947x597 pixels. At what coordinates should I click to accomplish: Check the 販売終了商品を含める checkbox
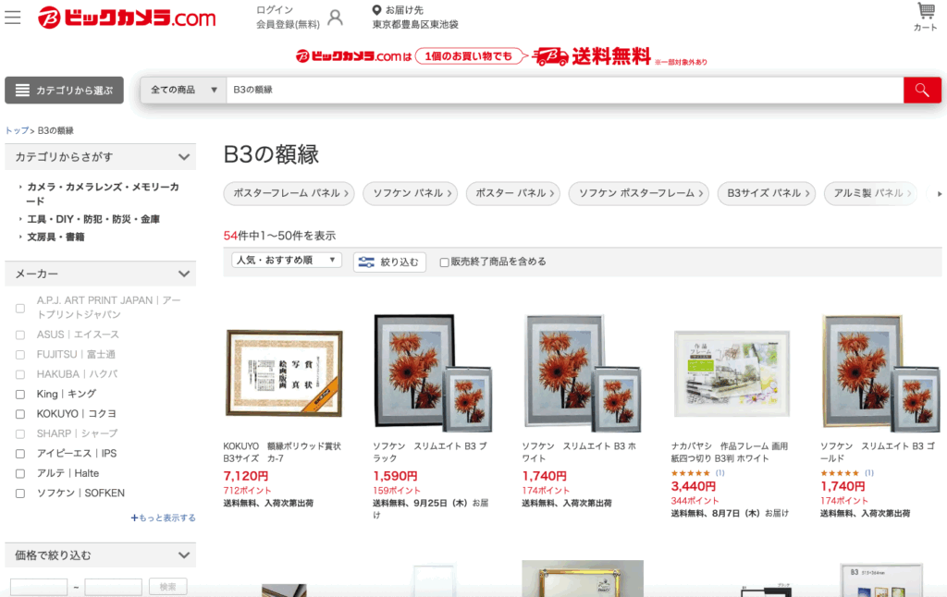pos(445,262)
